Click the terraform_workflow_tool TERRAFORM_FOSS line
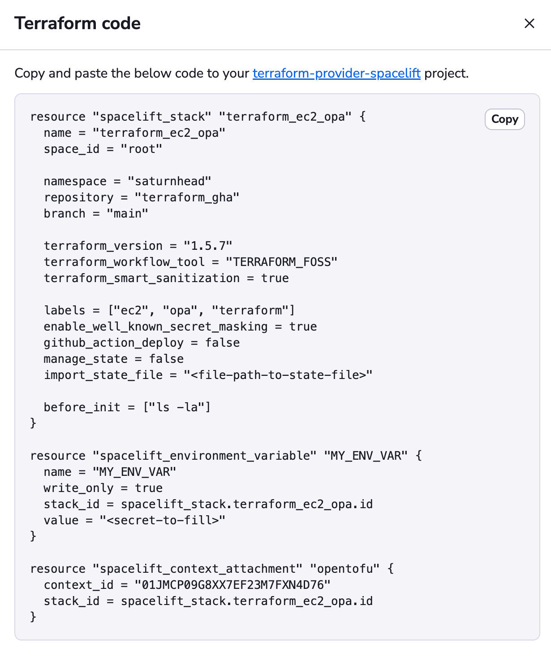Viewport: 551px width, 662px height. click(x=190, y=262)
